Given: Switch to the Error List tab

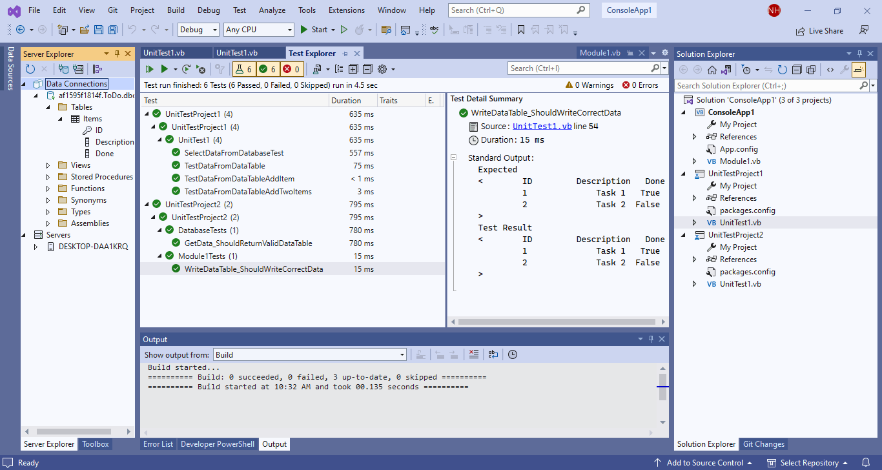Looking at the screenshot, I should (158, 444).
